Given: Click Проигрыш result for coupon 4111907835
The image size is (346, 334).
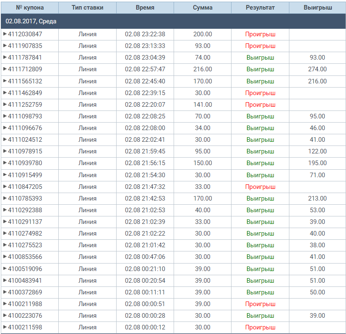Looking at the screenshot, I should click(x=260, y=46).
